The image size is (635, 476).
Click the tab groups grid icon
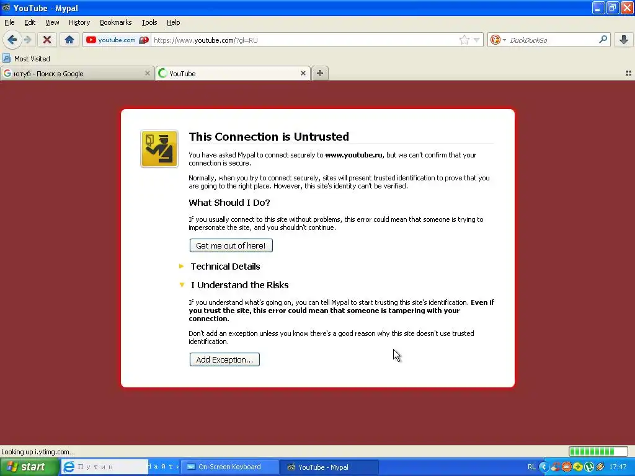[629, 73]
